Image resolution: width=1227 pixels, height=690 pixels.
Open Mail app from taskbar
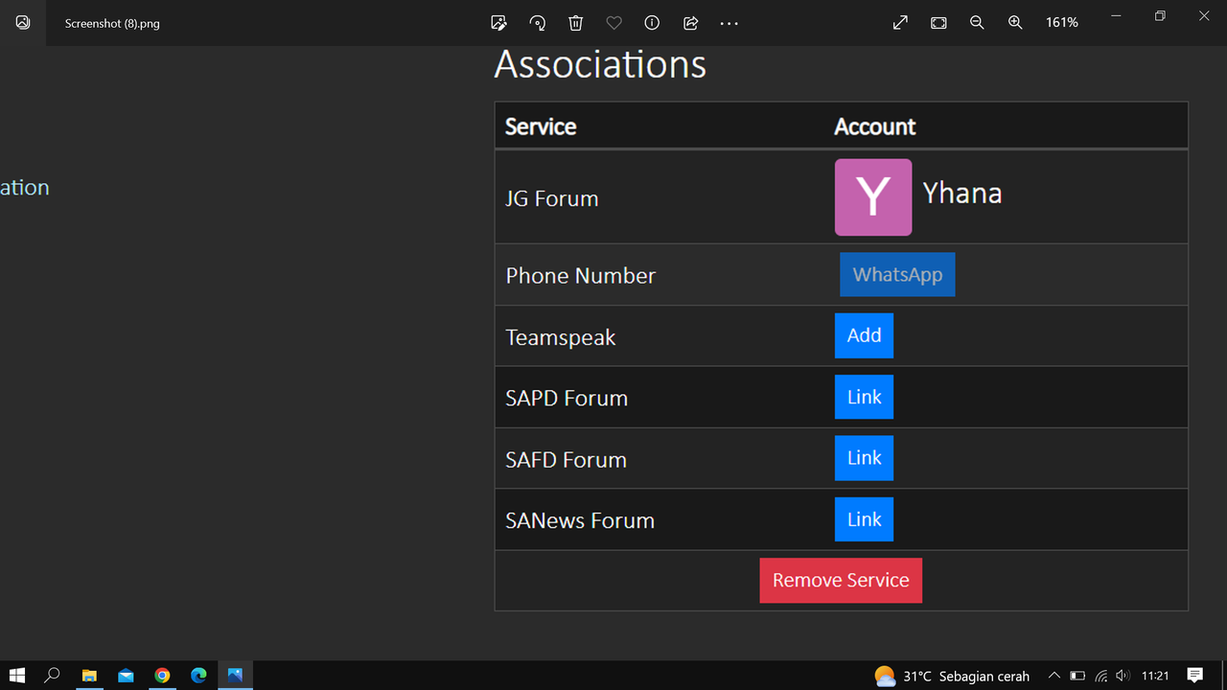(x=126, y=676)
